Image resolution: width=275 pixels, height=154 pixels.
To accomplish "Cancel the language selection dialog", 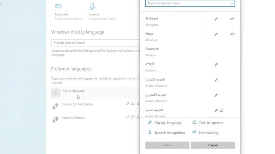I will 213,145.
